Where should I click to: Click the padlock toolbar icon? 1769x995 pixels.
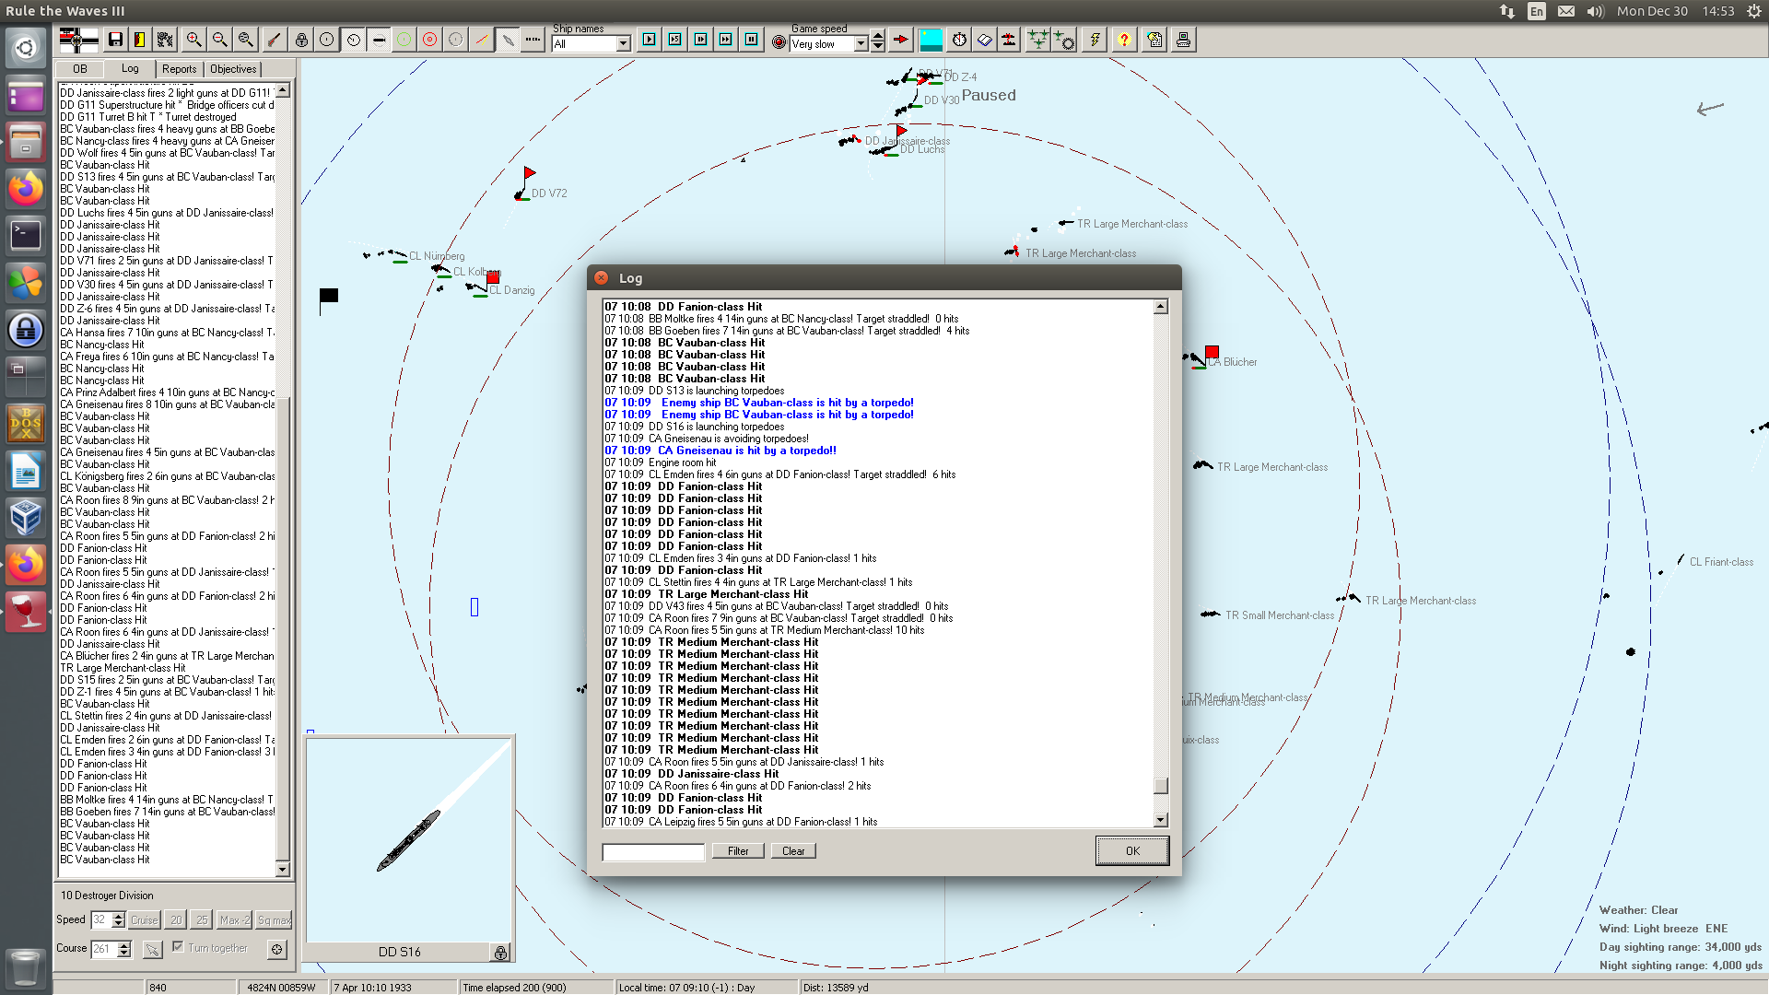tap(301, 40)
